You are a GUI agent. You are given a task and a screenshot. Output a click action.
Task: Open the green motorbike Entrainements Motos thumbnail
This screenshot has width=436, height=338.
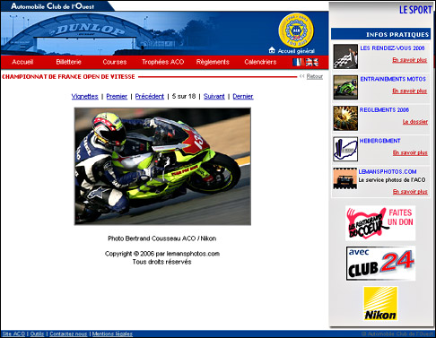click(345, 87)
